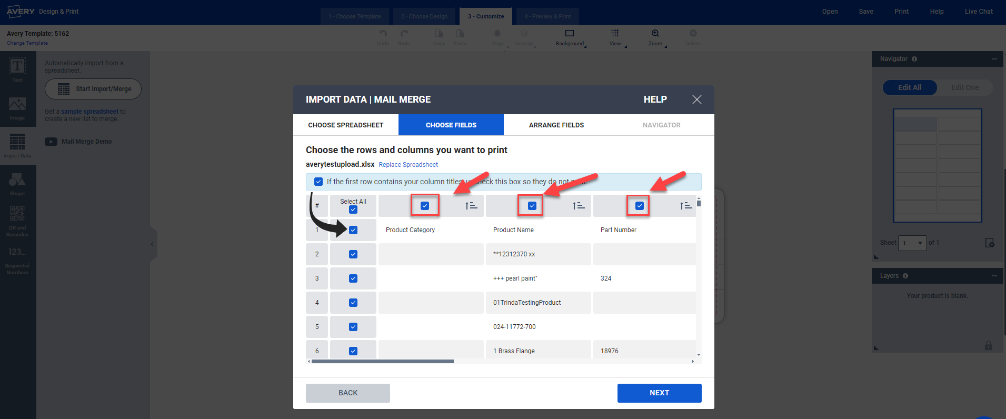
Task: Toggle the Select All checkbox
Action: (x=353, y=209)
